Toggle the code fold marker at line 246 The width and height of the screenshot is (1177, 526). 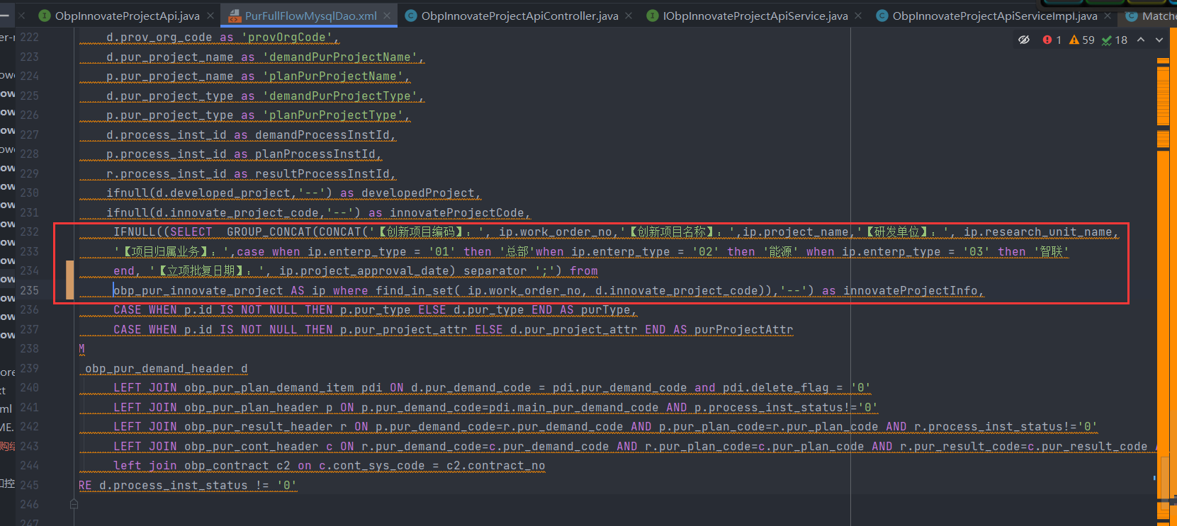point(74,504)
